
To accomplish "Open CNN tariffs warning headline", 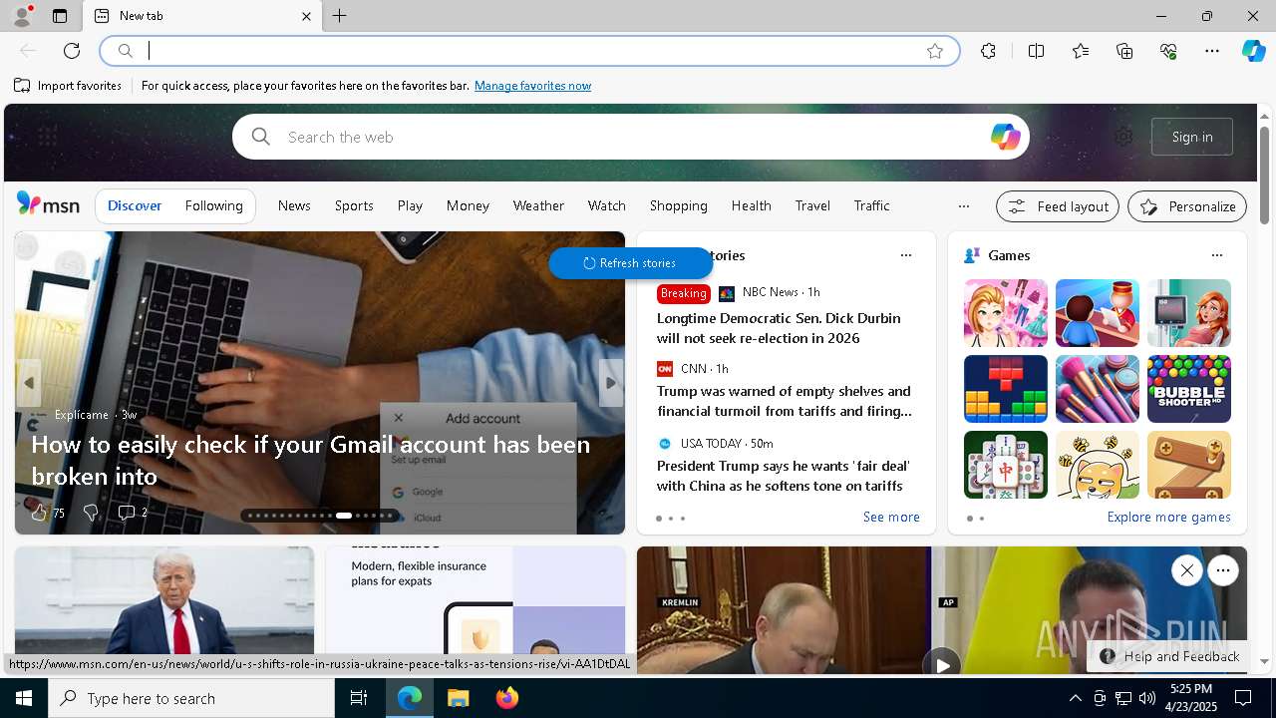I will tap(784, 401).
